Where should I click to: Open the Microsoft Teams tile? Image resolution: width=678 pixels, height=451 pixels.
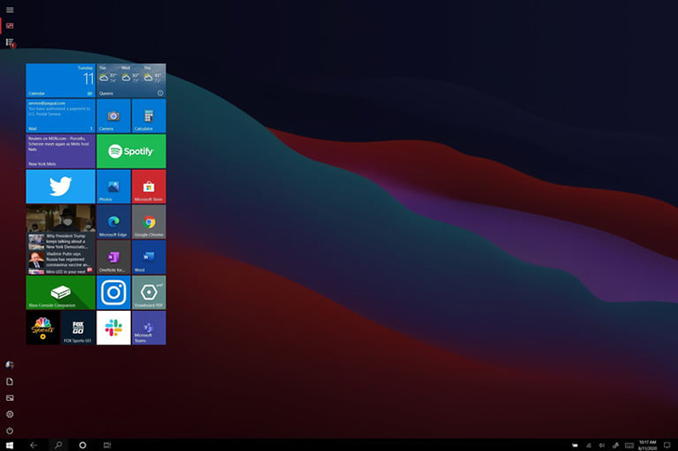point(149,328)
